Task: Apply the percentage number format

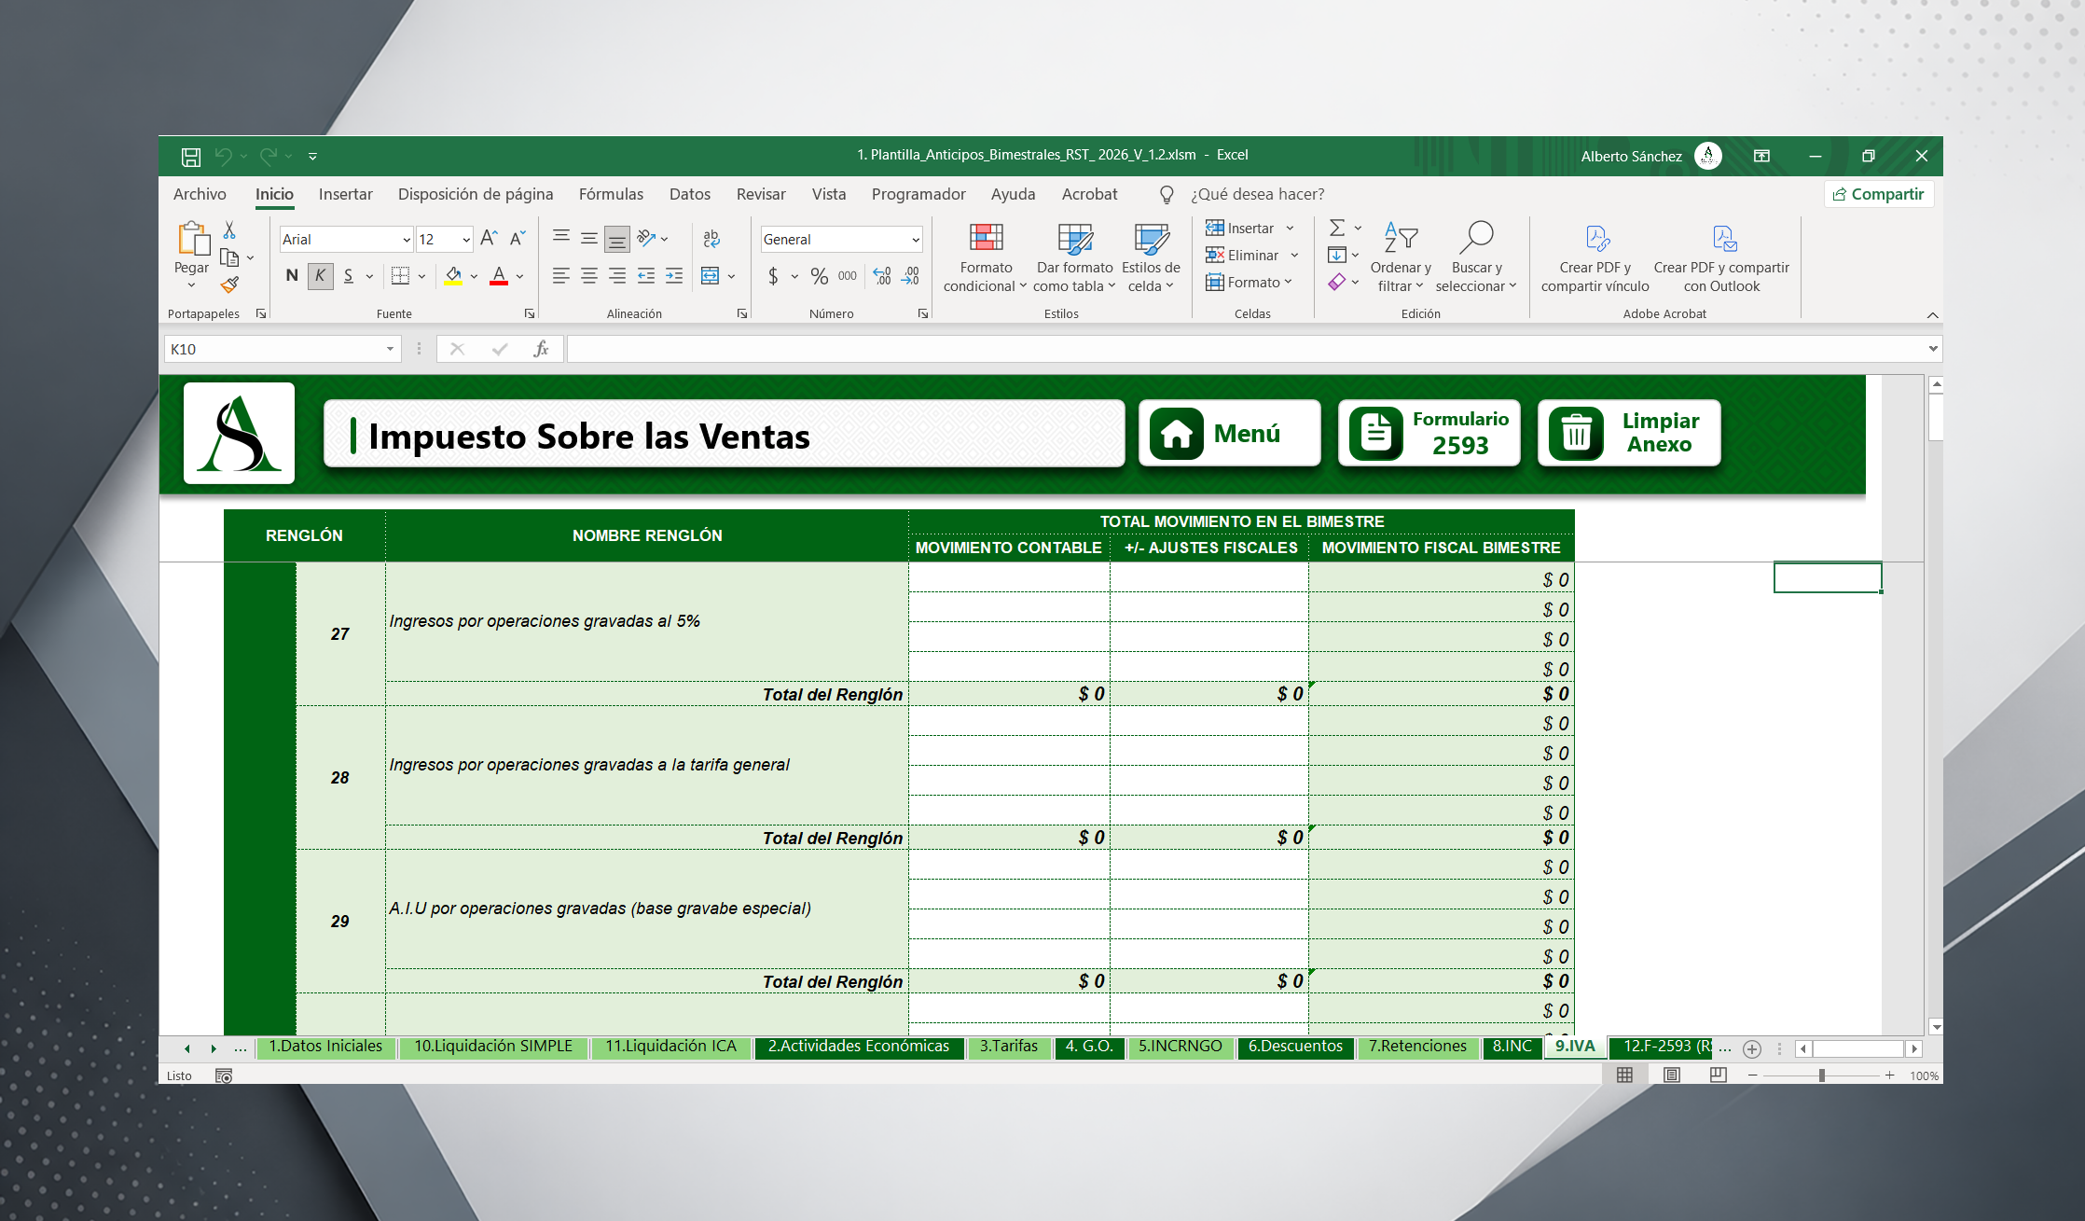Action: tap(820, 276)
